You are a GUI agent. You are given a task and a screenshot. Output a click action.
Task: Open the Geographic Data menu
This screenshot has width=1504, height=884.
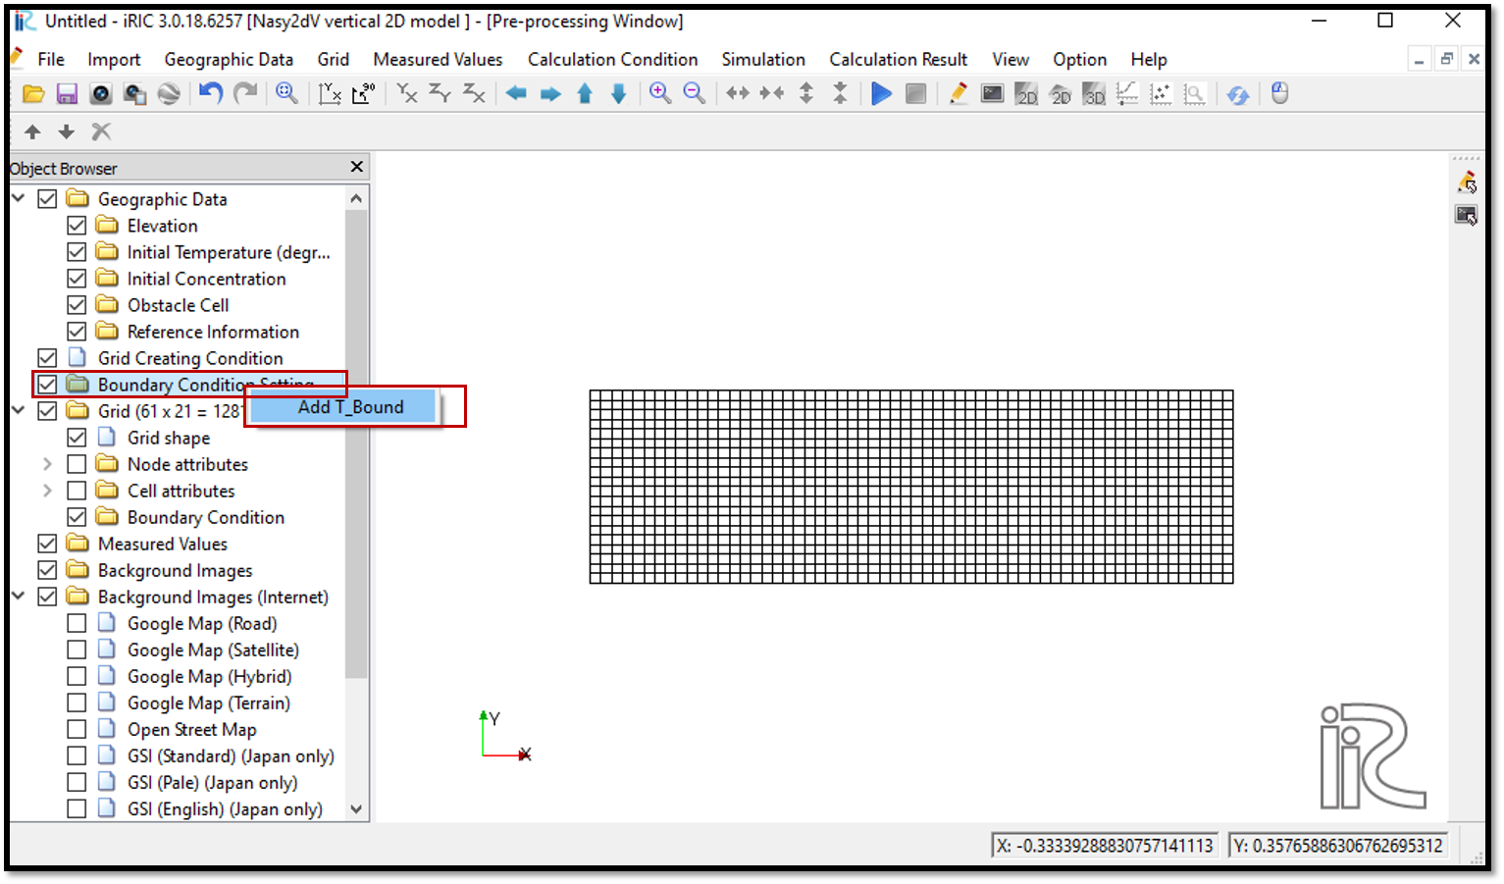tap(229, 60)
